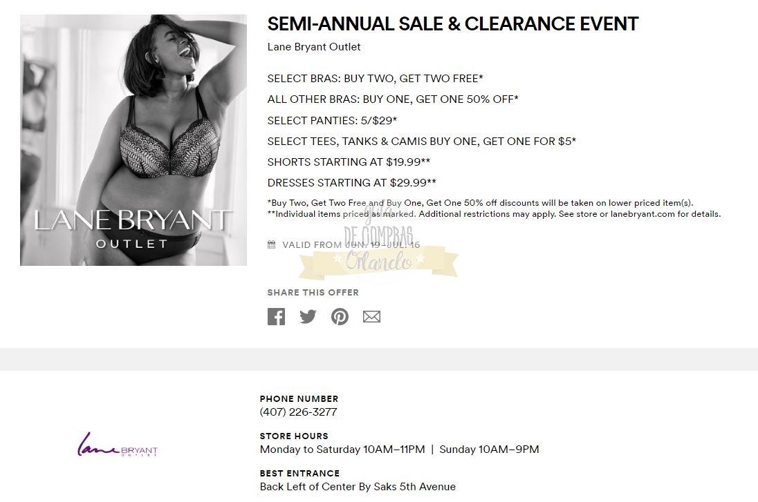Click the Dresses Starting at $29.99 line
The image size is (758, 502).
[351, 182]
